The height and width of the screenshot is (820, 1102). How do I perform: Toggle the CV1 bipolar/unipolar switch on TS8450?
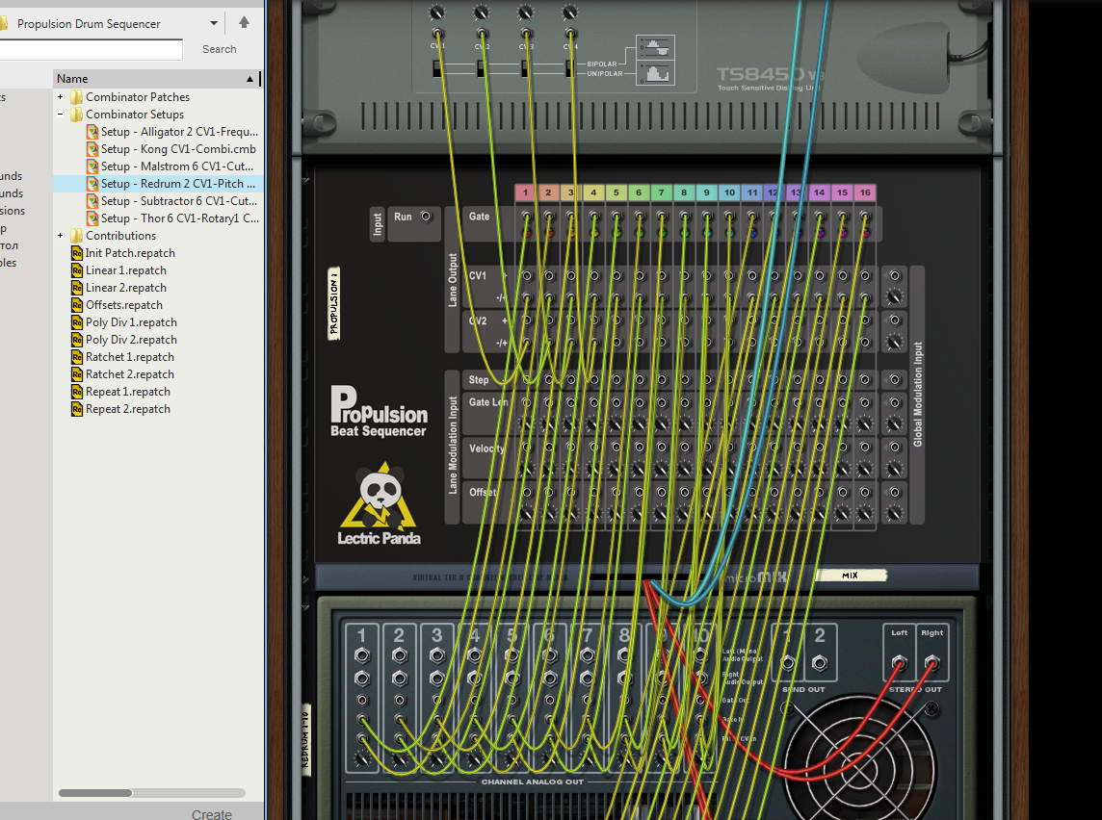[x=438, y=68]
